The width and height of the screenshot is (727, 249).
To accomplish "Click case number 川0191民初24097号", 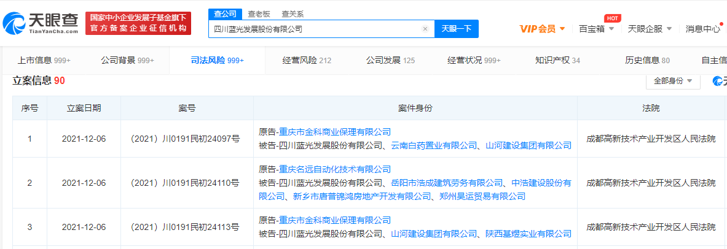I will tap(186, 139).
